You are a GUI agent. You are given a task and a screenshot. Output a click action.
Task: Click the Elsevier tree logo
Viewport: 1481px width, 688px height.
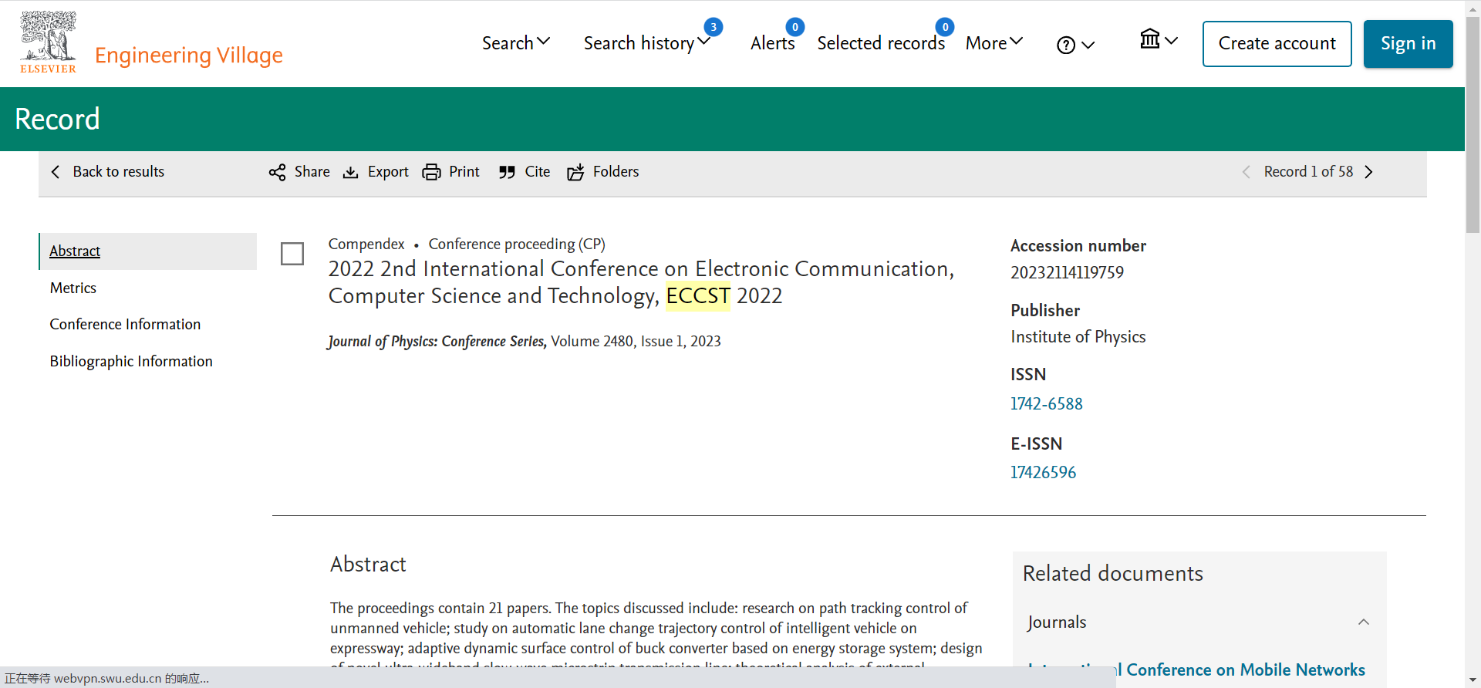[48, 42]
